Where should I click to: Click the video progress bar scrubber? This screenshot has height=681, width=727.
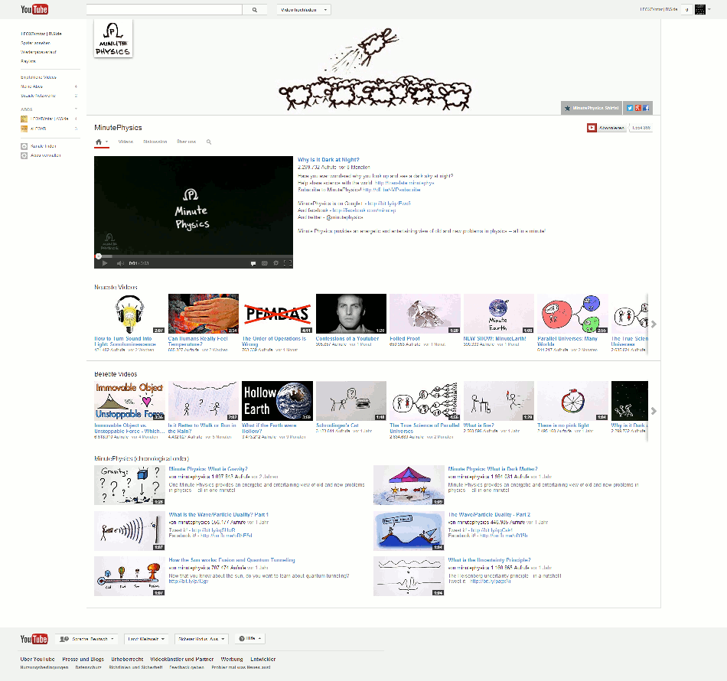coord(98,256)
